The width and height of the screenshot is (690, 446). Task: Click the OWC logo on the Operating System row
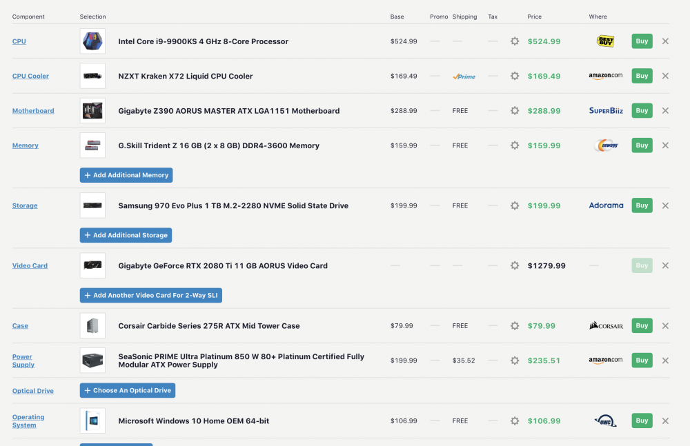(x=605, y=420)
